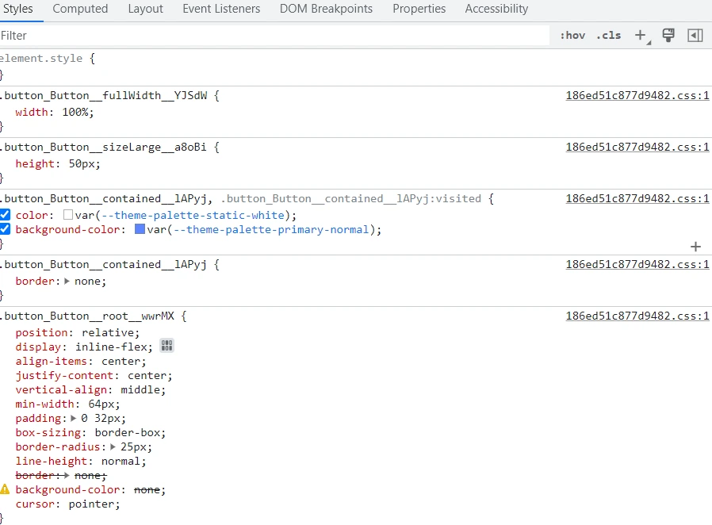Toggle the computed styles sidebar icon

(695, 36)
